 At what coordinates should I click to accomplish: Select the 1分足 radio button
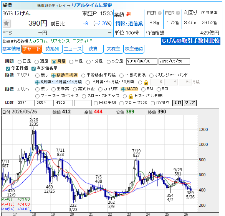coord(88,62)
